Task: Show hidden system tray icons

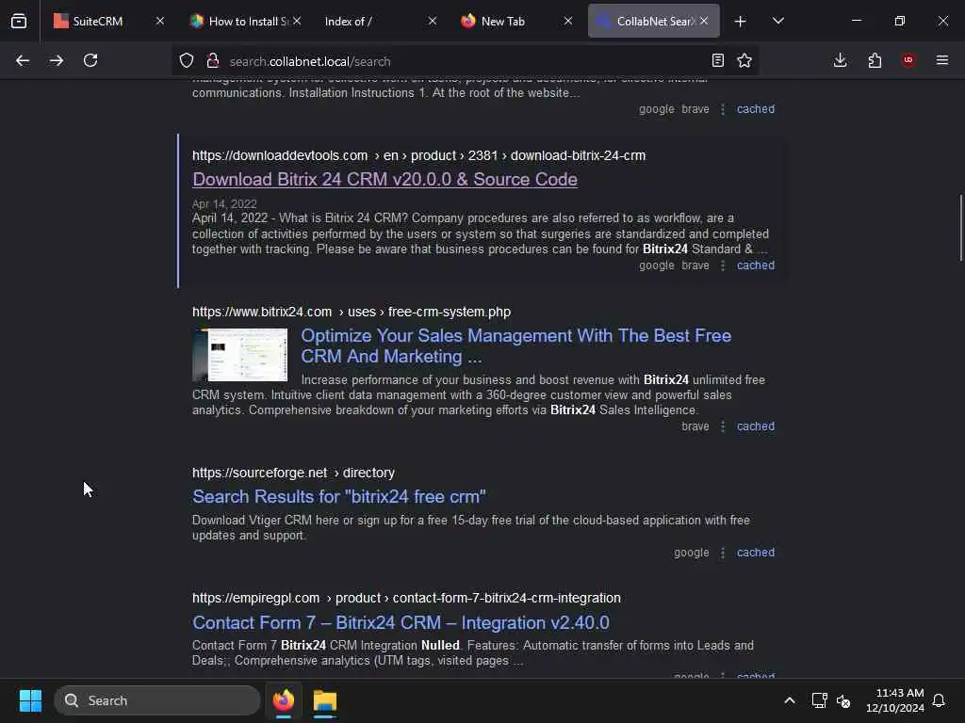Action: point(790,700)
